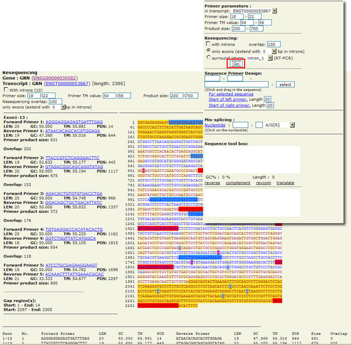This screenshot has width=351, height=345.
Task: Click the panel's Primer TM minimum field (54)
Action: click(247, 23)
